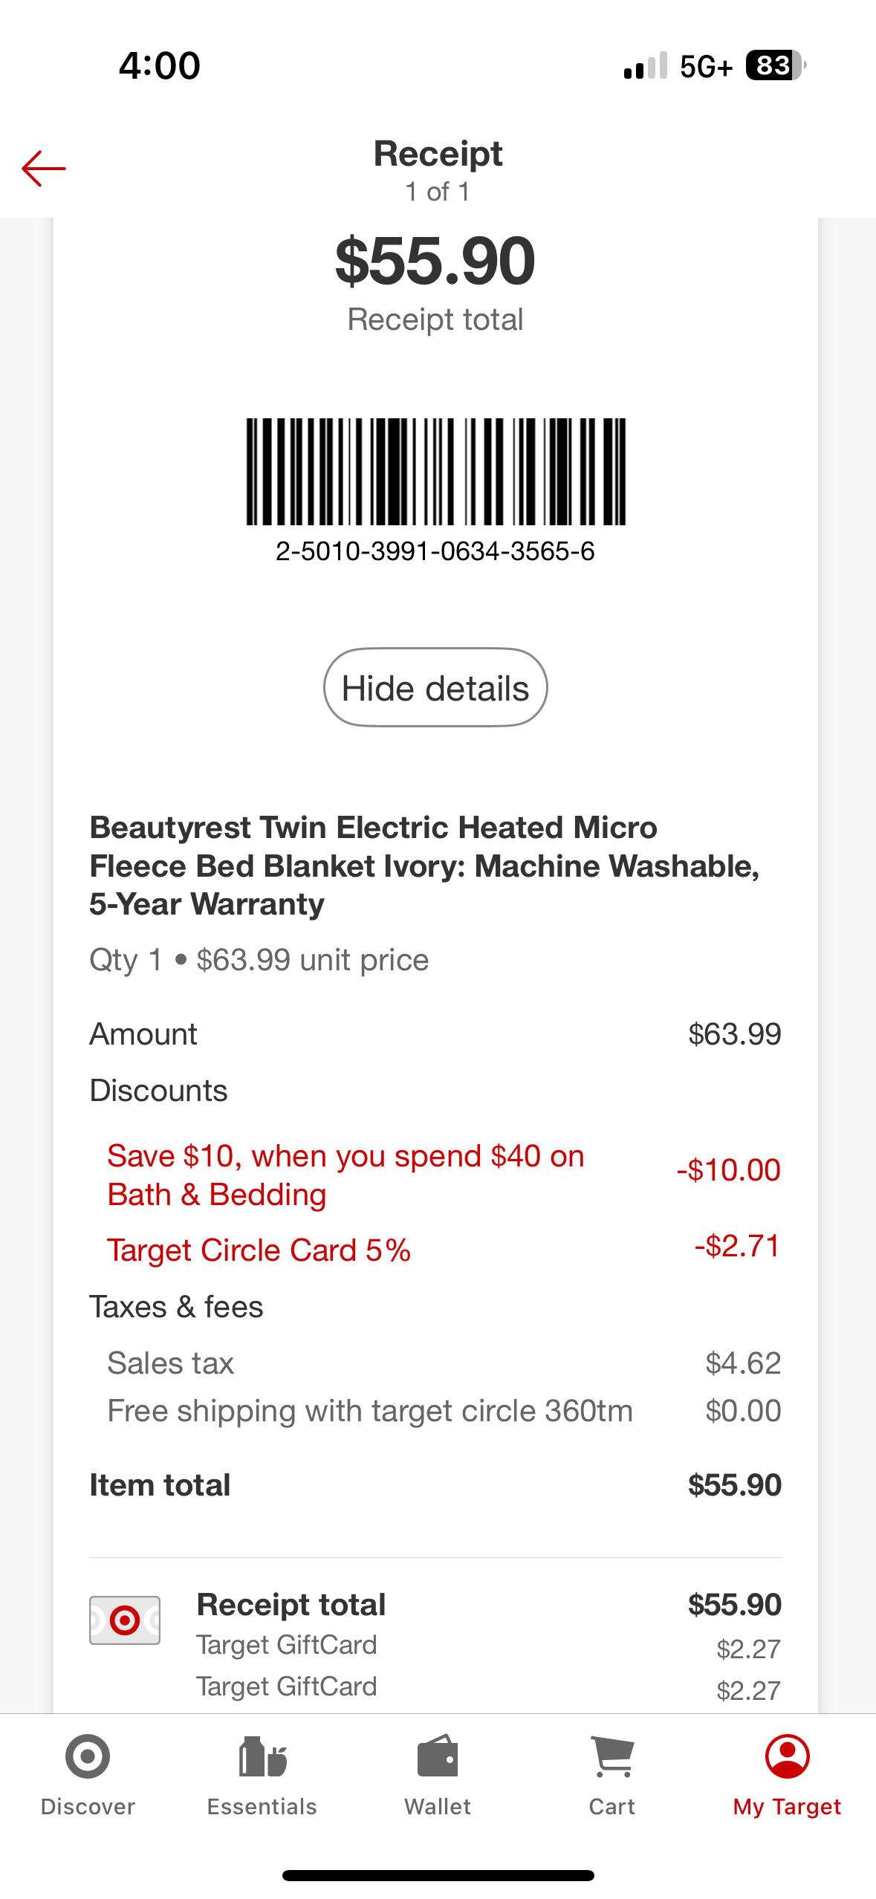The height and width of the screenshot is (1899, 876).
Task: Tap the $55.90 receipt total heading
Action: [x=435, y=260]
